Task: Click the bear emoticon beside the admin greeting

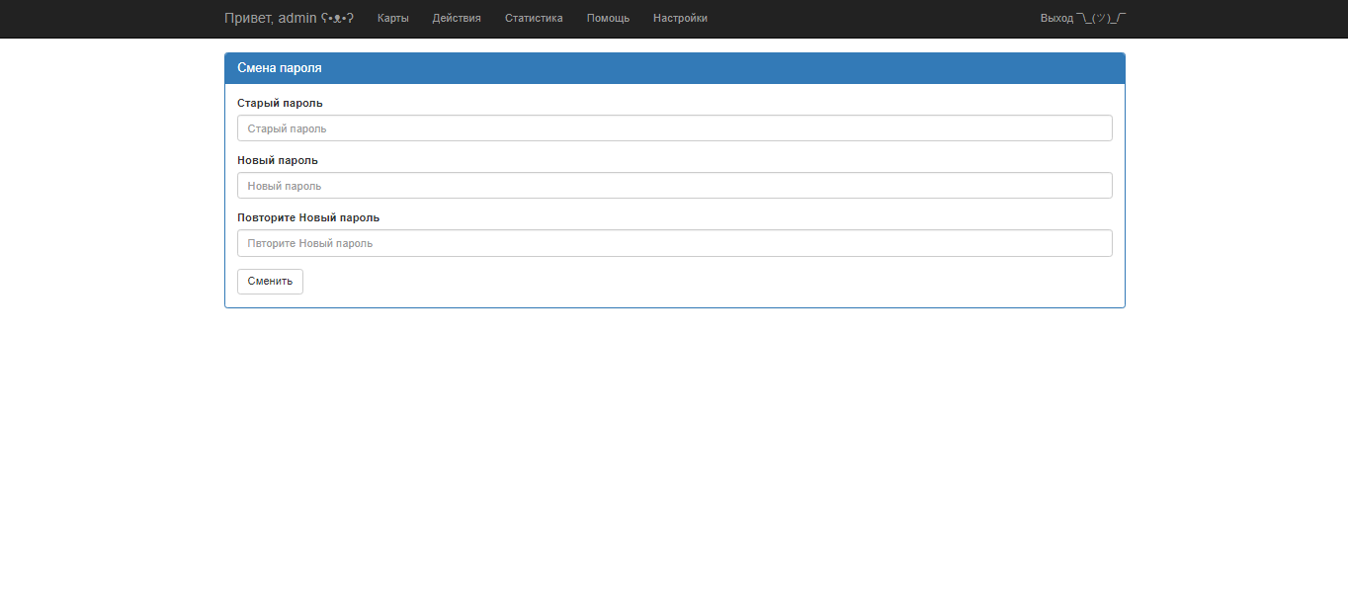Action: pyautogui.click(x=337, y=18)
